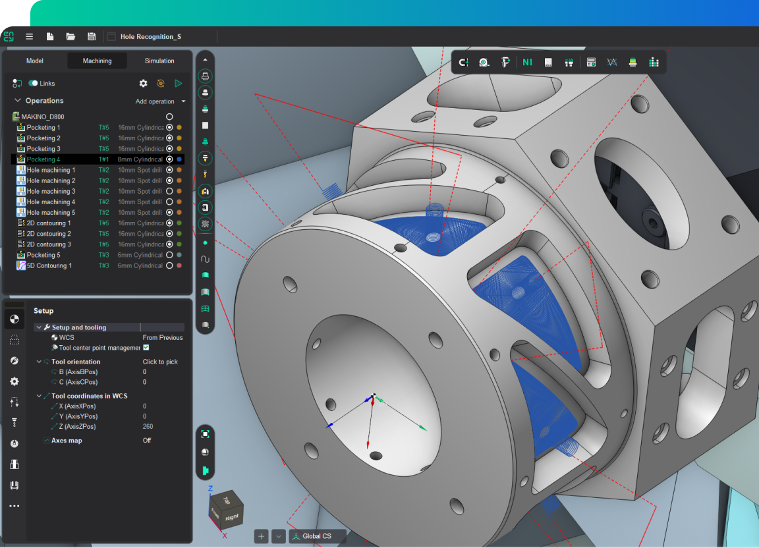The height and width of the screenshot is (548, 759).
Task: Collapse the Operations list chevron
Action: [18, 101]
